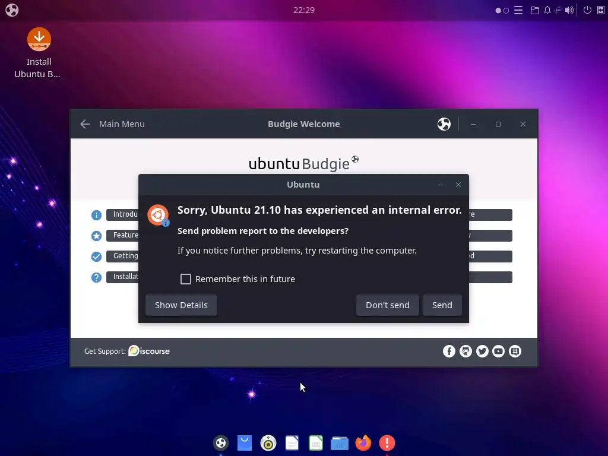
Task: Launch LibreOffice Calc from dock
Action: pos(316,443)
